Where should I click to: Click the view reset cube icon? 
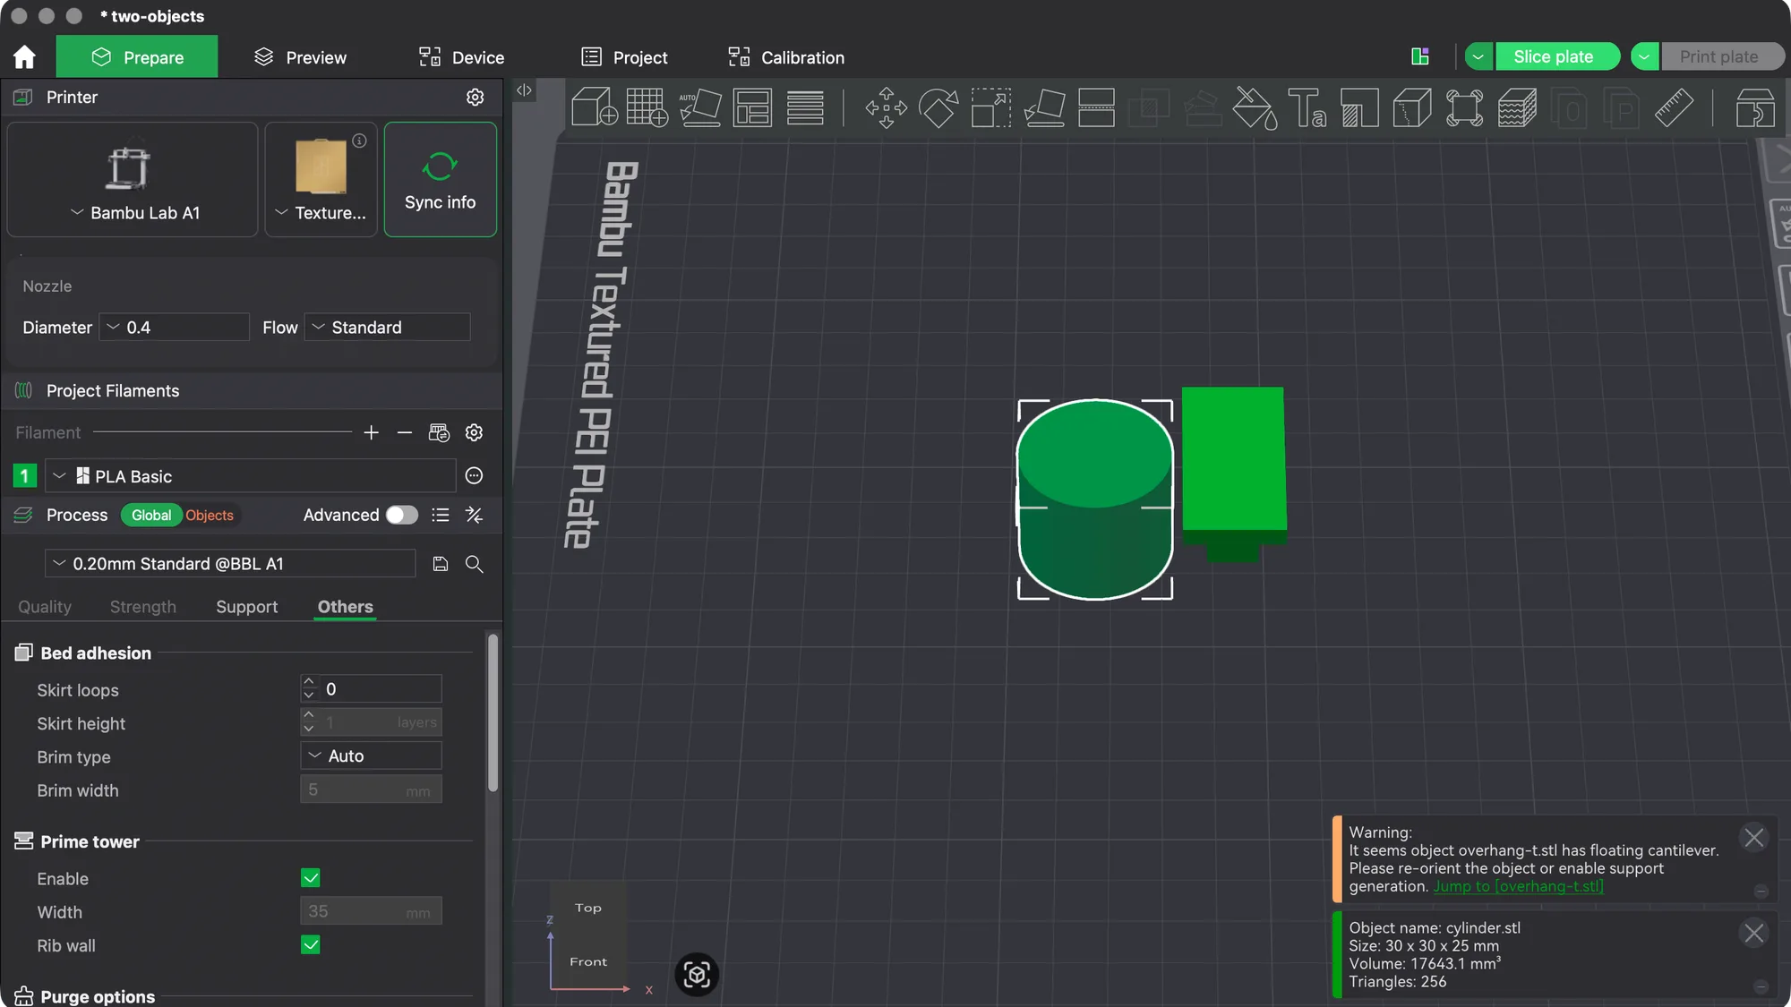pyautogui.click(x=697, y=975)
